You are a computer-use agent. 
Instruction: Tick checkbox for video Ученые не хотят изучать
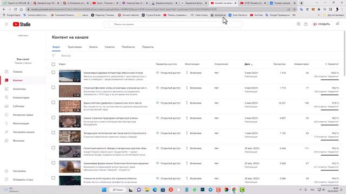point(54,178)
